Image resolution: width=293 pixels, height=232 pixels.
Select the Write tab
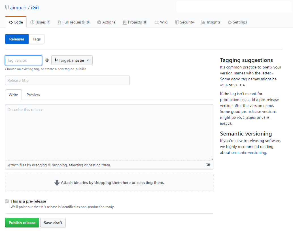[13, 95]
